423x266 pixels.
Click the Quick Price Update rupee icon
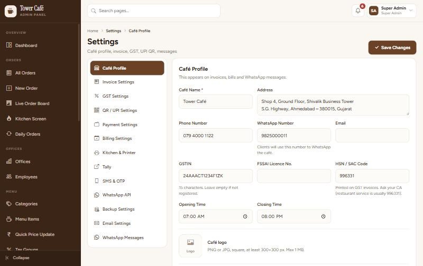click(9, 234)
